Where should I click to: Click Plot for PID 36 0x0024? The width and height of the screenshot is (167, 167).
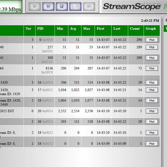point(152,122)
